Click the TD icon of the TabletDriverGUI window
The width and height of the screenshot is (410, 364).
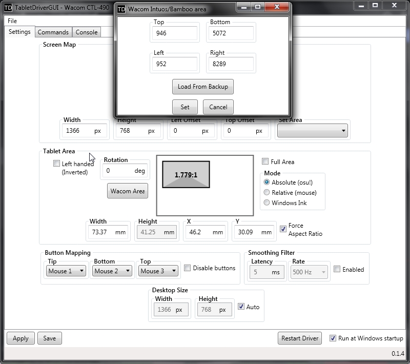(x=8, y=8)
